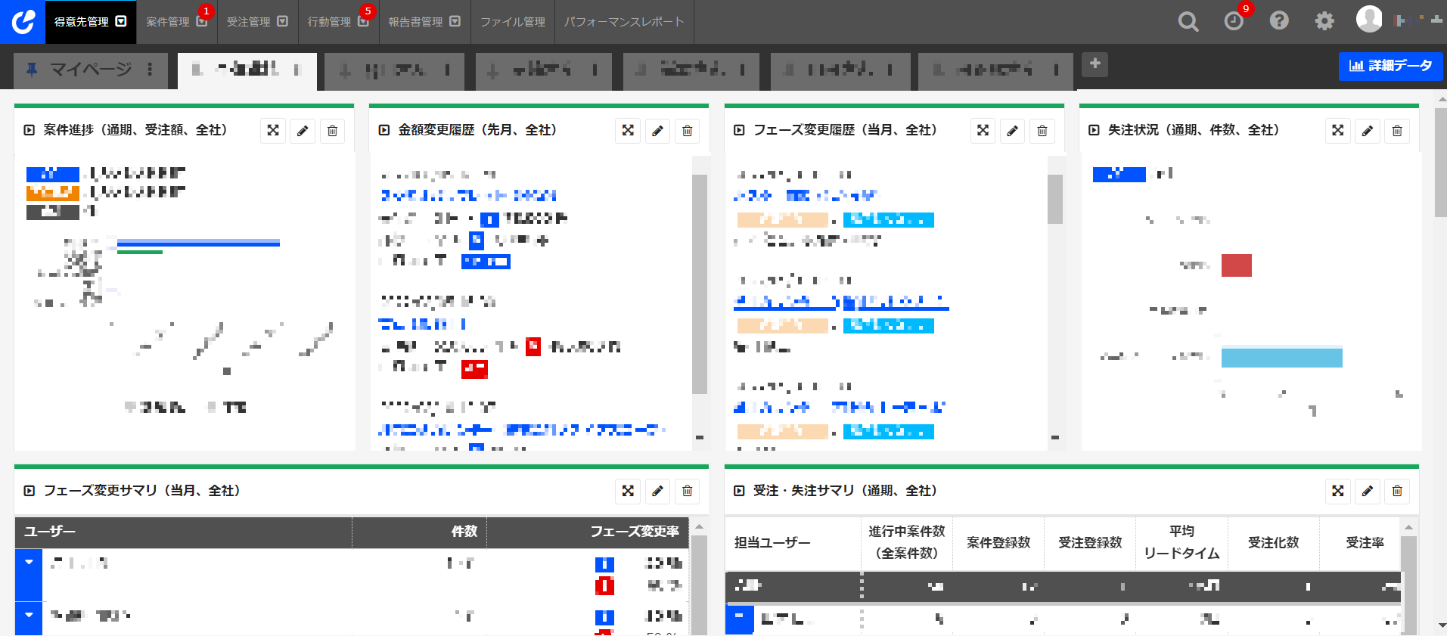Sort by 件数 column header
This screenshot has height=636, width=1447.
click(x=420, y=532)
